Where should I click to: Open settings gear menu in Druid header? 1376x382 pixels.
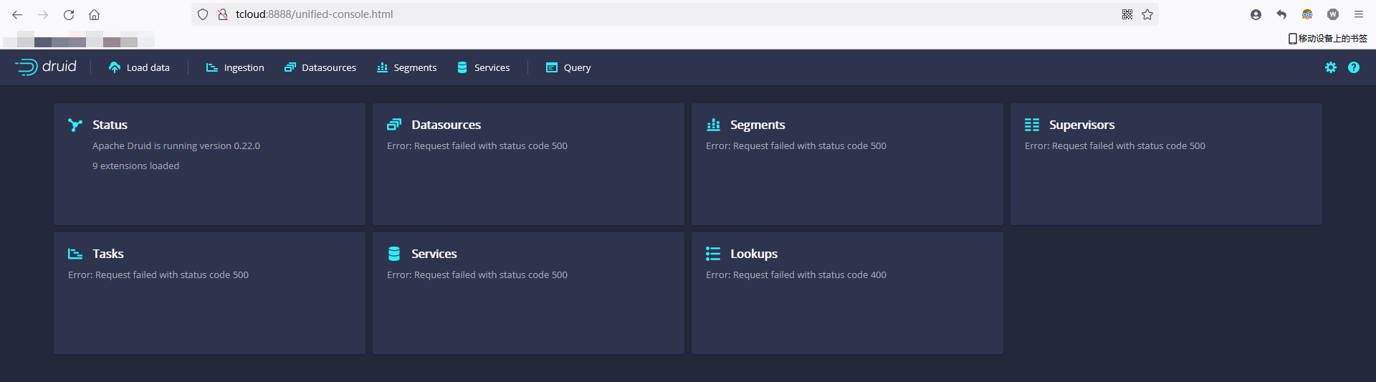tap(1331, 67)
